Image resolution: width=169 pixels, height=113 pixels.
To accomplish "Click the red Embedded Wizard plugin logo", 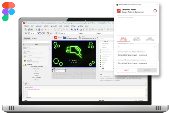I will tap(119, 11).
